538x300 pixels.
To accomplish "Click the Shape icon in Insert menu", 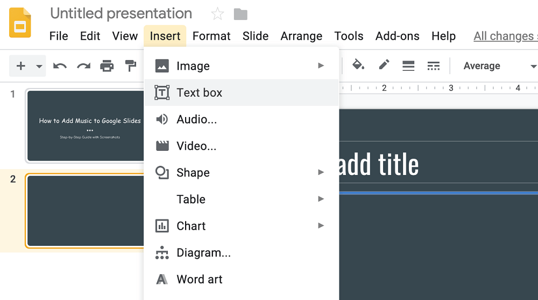I will click(162, 172).
